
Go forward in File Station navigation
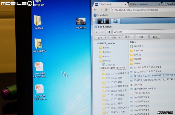pos(102,32)
